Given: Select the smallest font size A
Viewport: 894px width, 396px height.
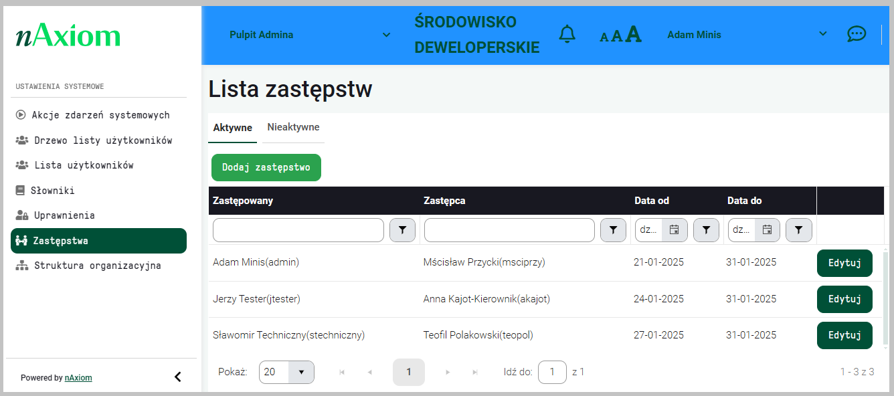Looking at the screenshot, I should coord(604,37).
